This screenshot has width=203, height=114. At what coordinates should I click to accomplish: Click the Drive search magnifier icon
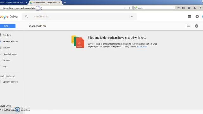[x=26, y=16]
